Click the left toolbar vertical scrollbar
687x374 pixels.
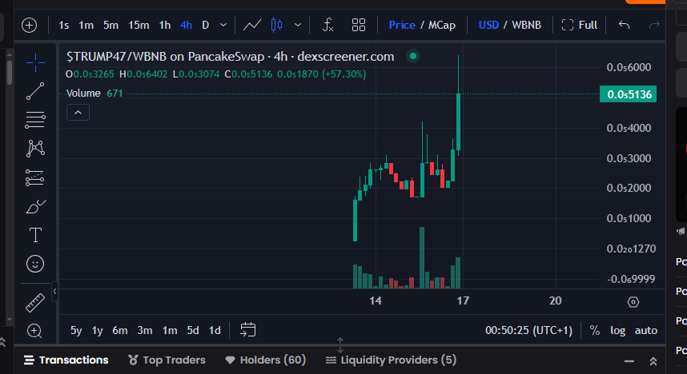(x=9, y=73)
